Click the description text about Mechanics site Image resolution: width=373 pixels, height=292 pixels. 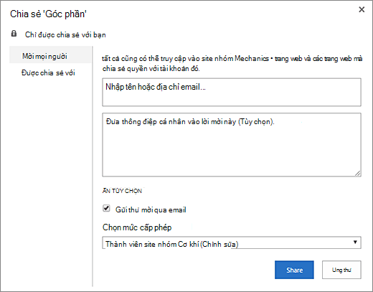tap(232, 64)
